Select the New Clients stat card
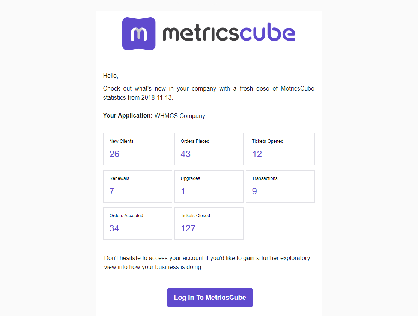The width and height of the screenshot is (418, 316). pos(138,149)
